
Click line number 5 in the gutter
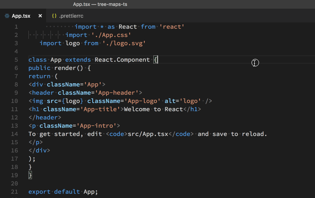point(16,60)
